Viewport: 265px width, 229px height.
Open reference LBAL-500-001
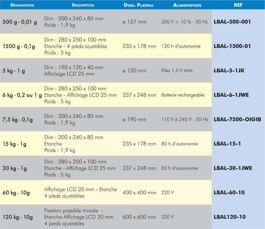[x=232, y=22]
